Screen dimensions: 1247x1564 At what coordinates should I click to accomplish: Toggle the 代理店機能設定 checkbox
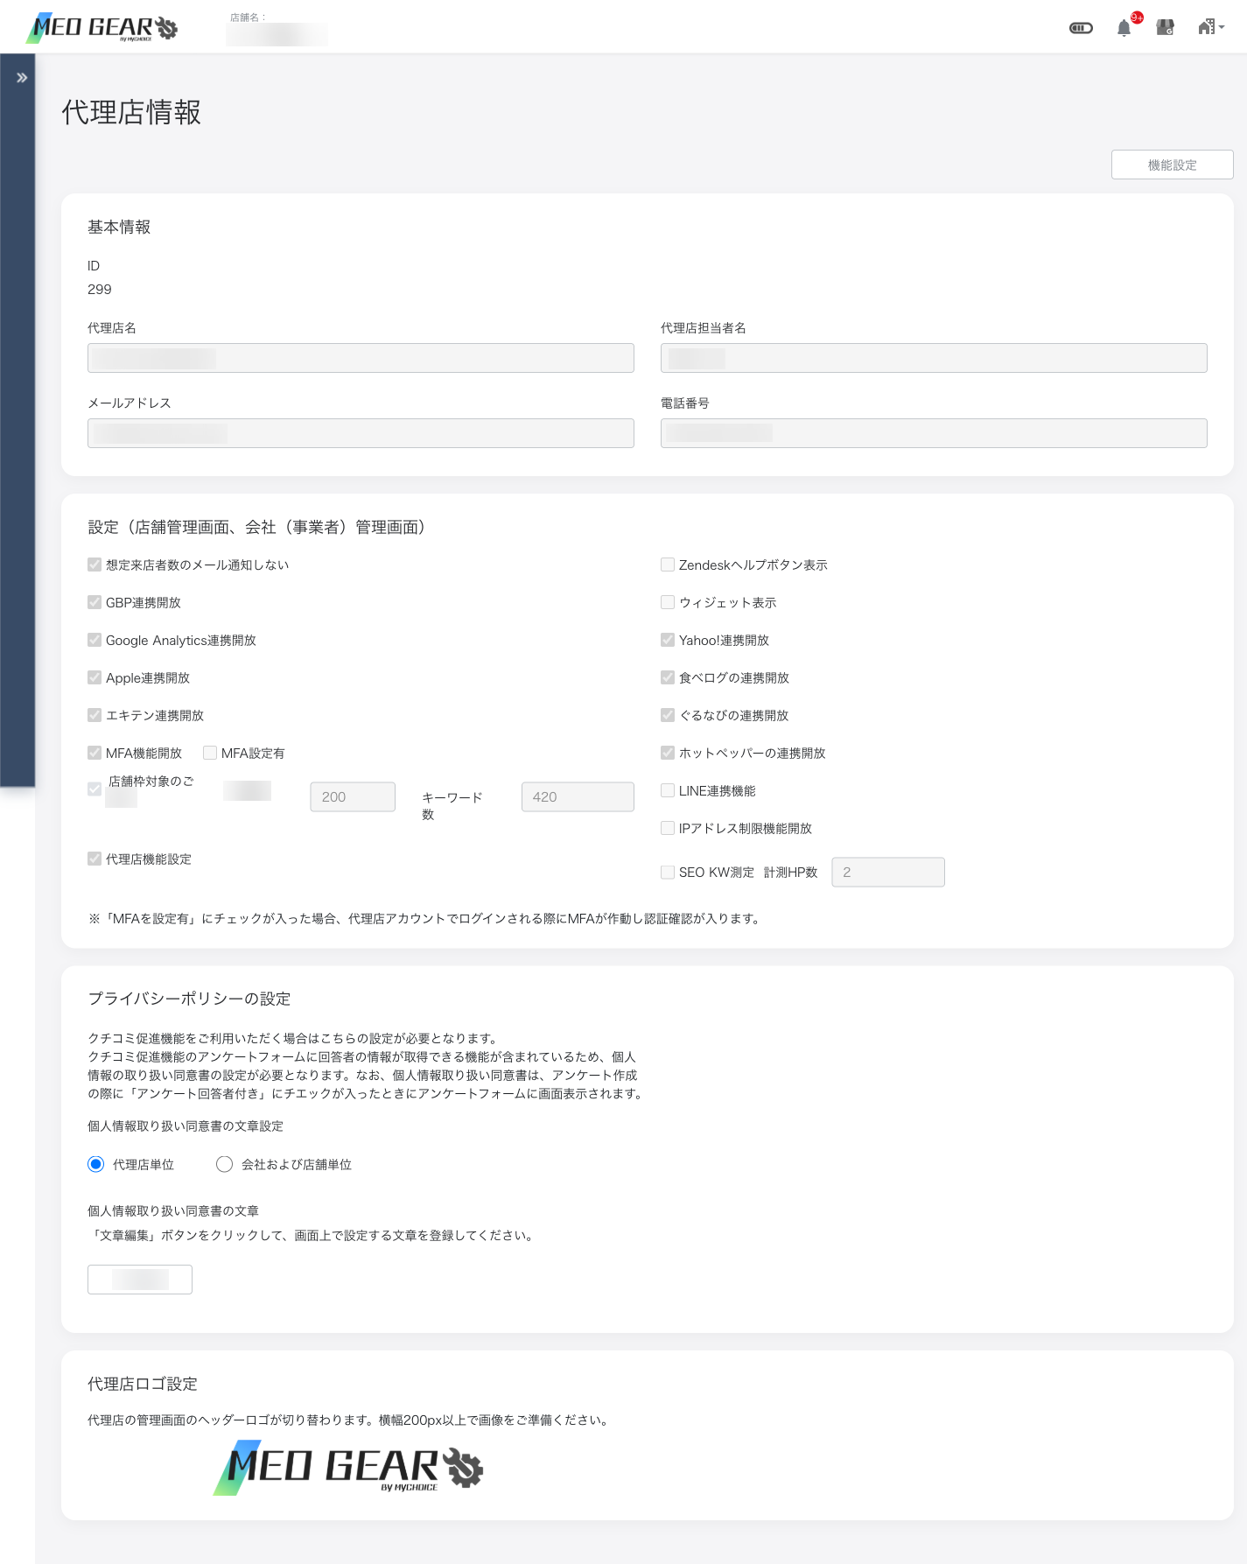pyautogui.click(x=95, y=859)
